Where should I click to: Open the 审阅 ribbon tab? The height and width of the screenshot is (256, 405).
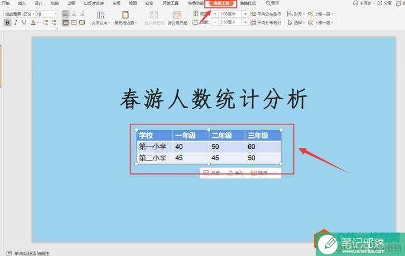[116, 3]
